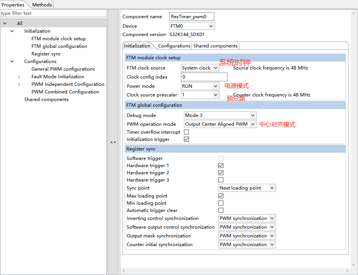The image size is (358, 275).
Task: Open the Device FTM0 dropdown
Action: pyautogui.click(x=192, y=26)
